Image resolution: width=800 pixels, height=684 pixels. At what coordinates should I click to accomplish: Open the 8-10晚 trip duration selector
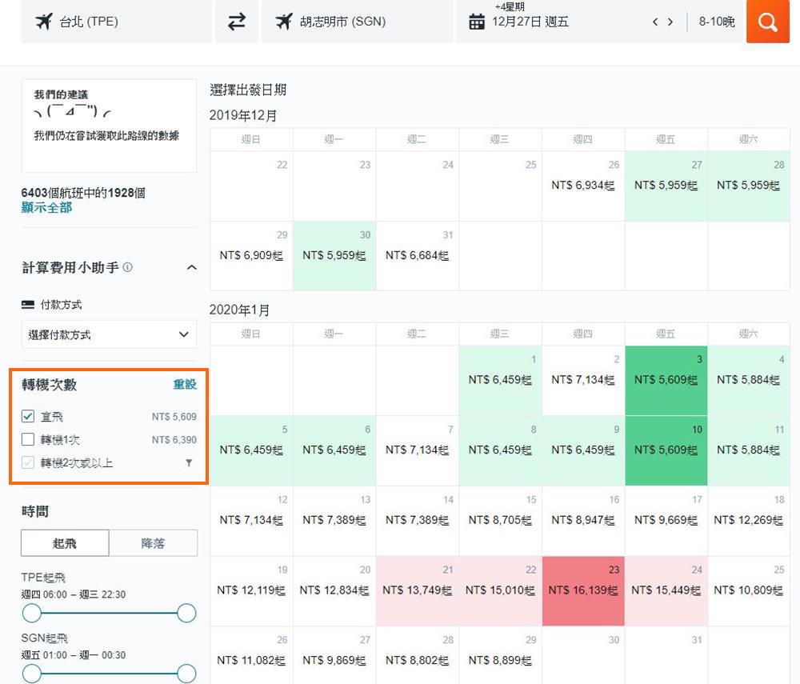click(716, 22)
